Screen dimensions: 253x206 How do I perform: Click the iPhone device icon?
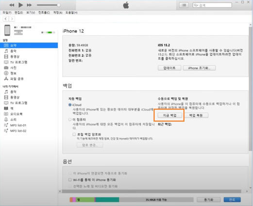point(7,30)
